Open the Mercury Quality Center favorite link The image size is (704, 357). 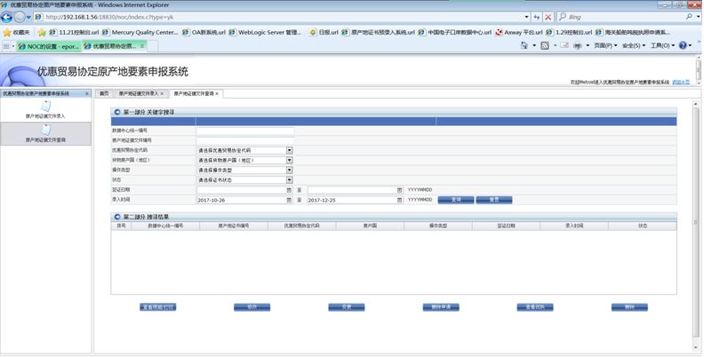(x=140, y=32)
